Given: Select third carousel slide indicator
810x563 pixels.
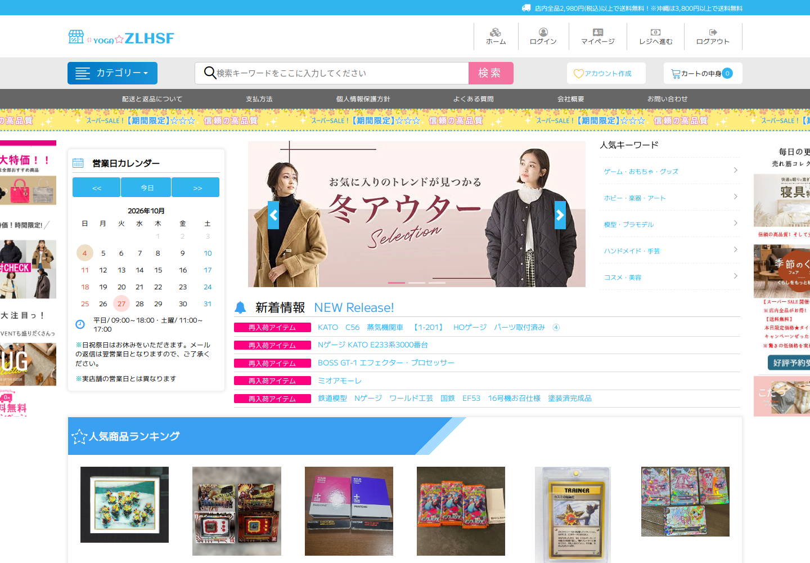Looking at the screenshot, I should 437,283.
